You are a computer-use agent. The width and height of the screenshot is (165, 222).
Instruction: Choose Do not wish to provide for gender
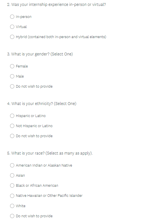(x=12, y=87)
